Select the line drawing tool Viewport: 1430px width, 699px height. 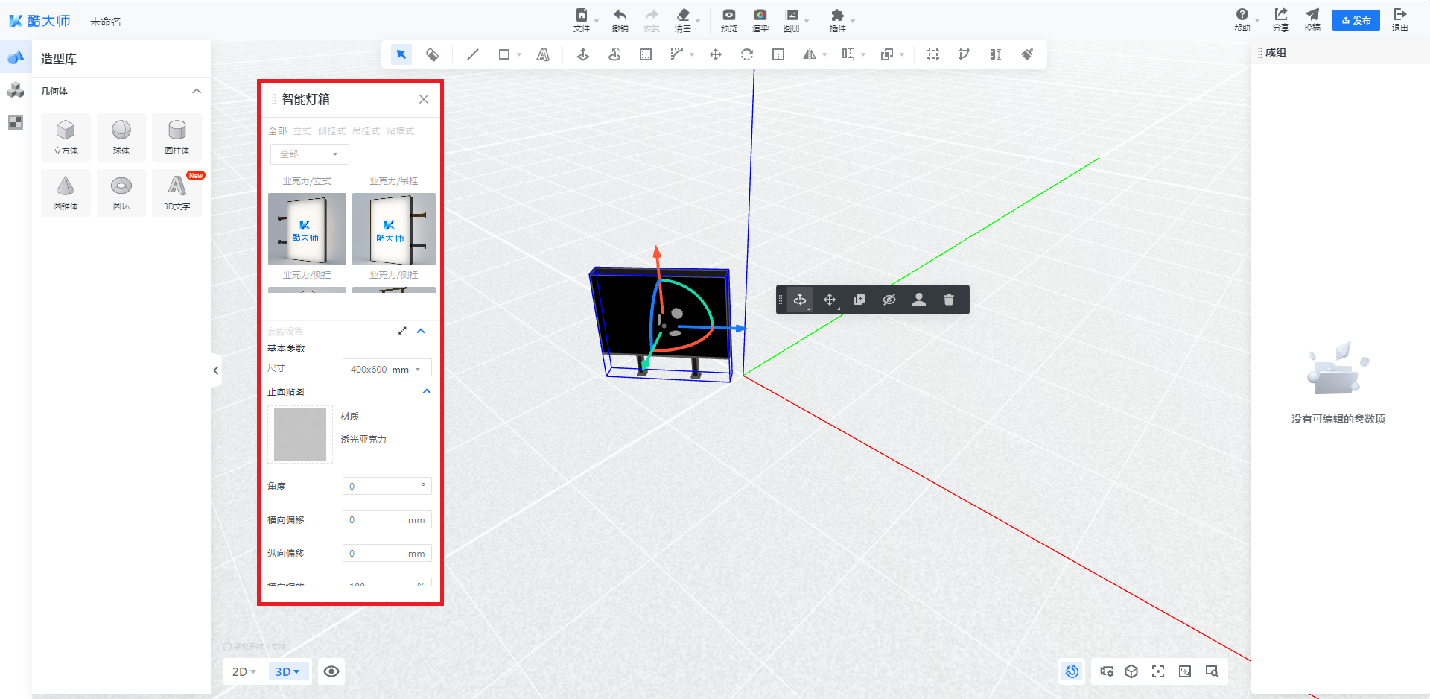(x=473, y=54)
